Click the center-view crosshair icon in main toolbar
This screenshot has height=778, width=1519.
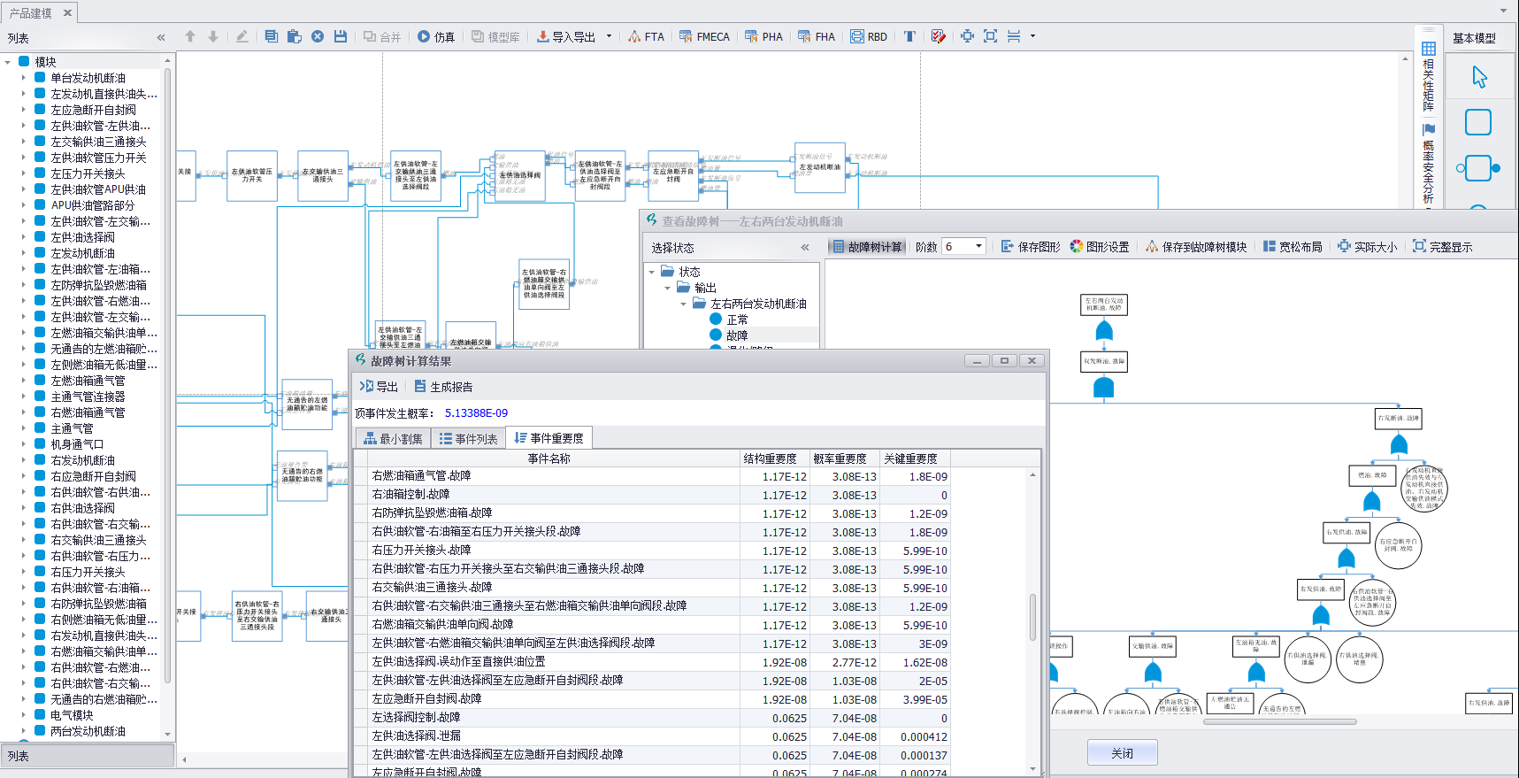pyautogui.click(x=967, y=36)
